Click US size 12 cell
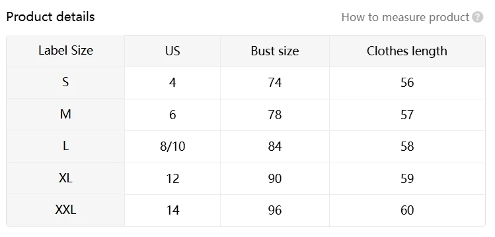This screenshot has width=495, height=237. point(172,178)
